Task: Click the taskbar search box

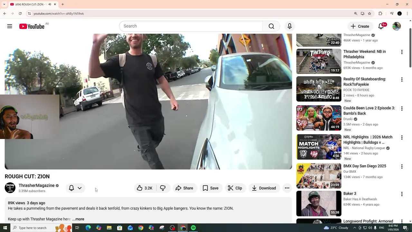Action: point(42,228)
